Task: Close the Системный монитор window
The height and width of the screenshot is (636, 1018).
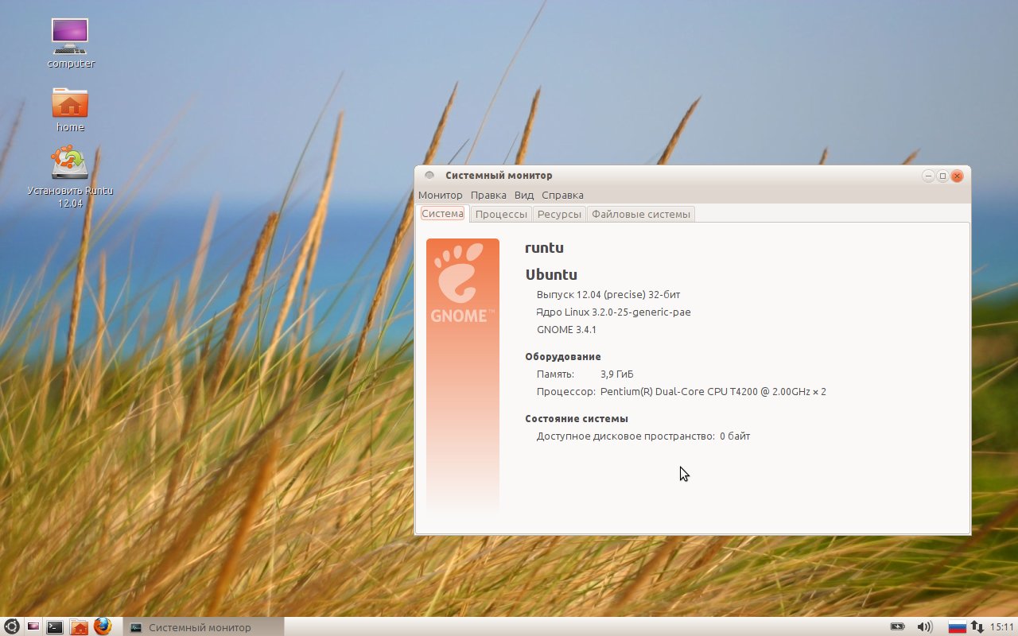Action: pos(958,176)
